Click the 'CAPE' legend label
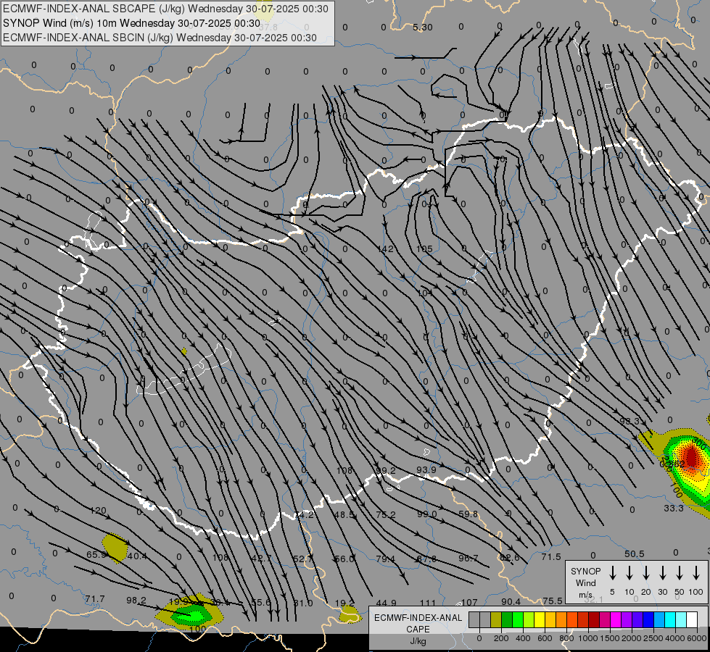 tap(418, 630)
